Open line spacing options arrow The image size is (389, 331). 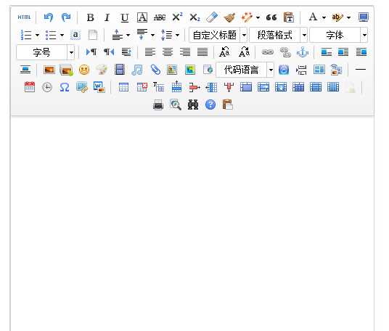pyautogui.click(x=177, y=35)
